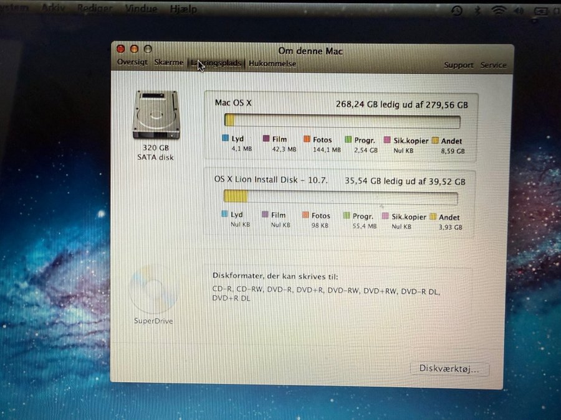561x420 pixels.
Task: Switch to the Skærme tab
Action: [168, 63]
